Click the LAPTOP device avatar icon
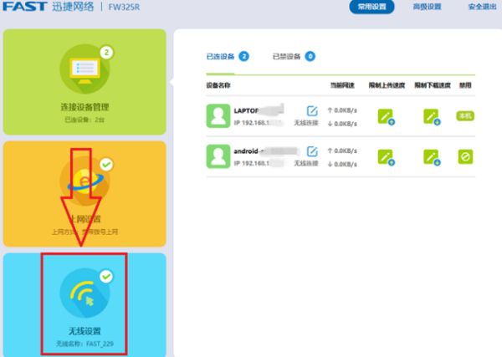 (x=219, y=115)
